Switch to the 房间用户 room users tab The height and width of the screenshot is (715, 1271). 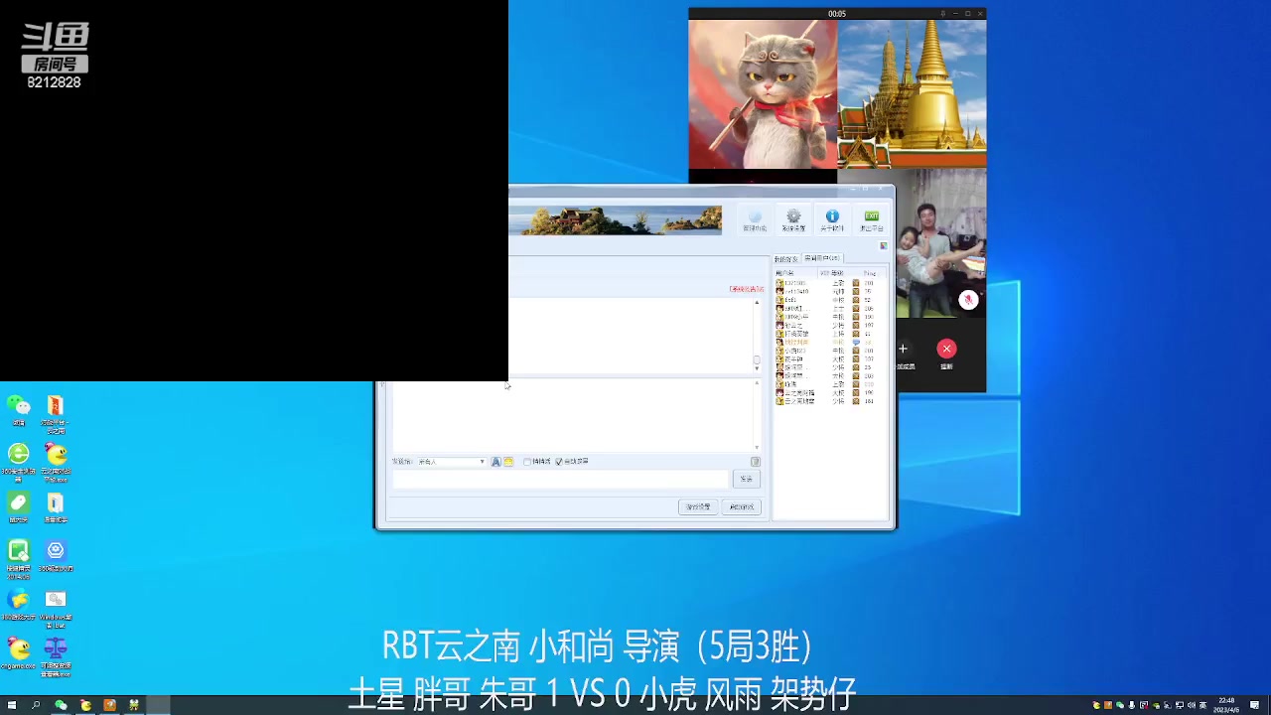[x=821, y=258]
